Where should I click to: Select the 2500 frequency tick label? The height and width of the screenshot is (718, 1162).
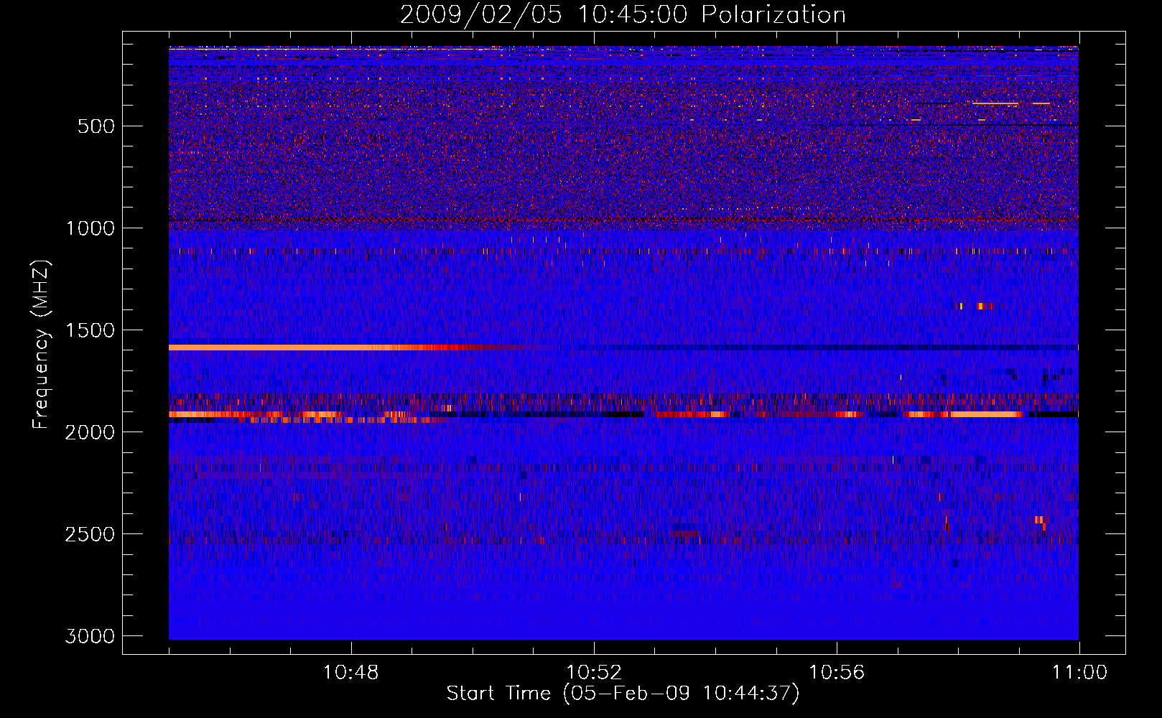90,534
